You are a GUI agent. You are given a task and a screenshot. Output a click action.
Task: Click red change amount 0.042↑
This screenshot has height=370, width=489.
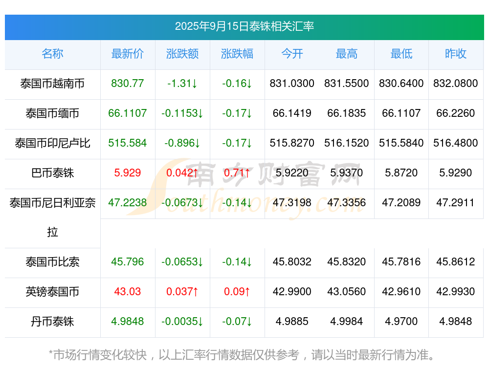pyautogui.click(x=182, y=173)
